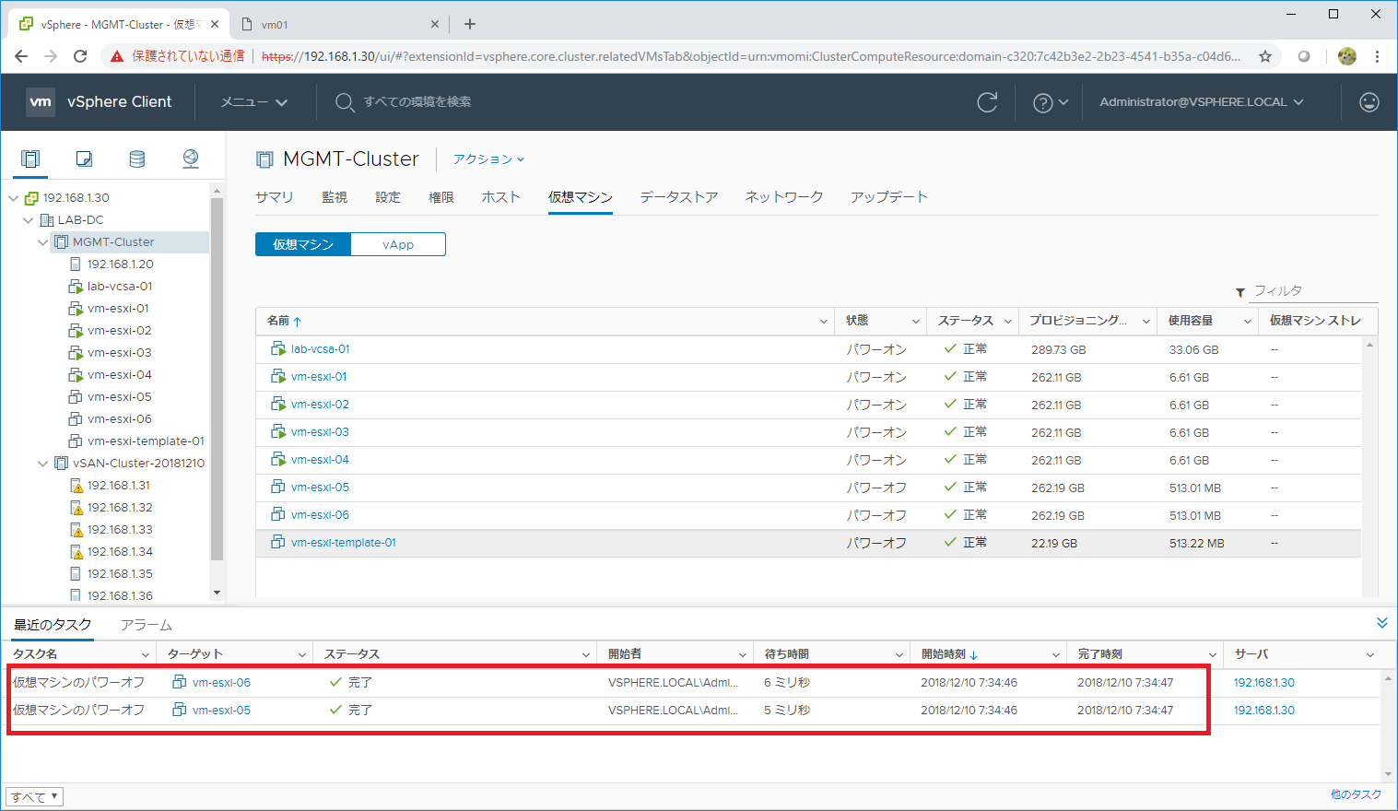Switch to the アップデート tab
Viewport: 1398px width, 811px height.
pyautogui.click(x=889, y=197)
